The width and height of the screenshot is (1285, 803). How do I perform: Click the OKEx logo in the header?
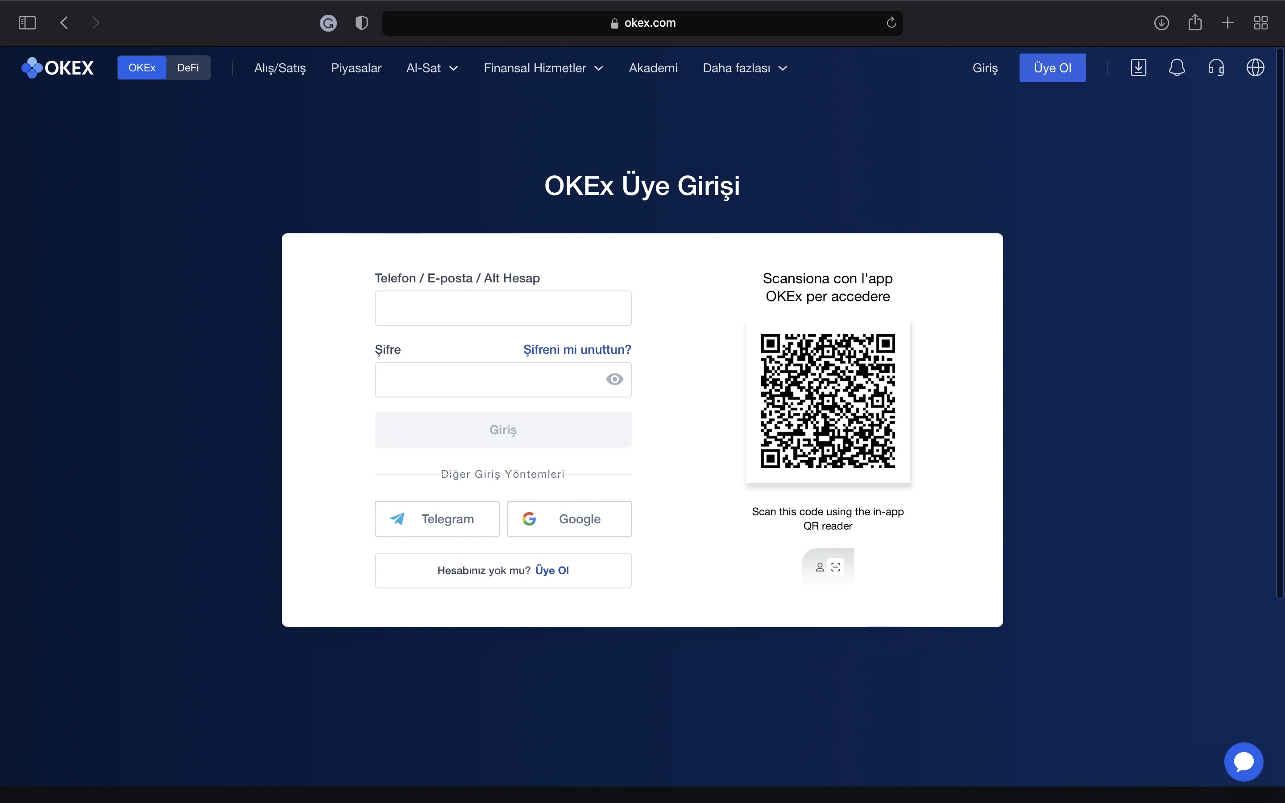58,68
